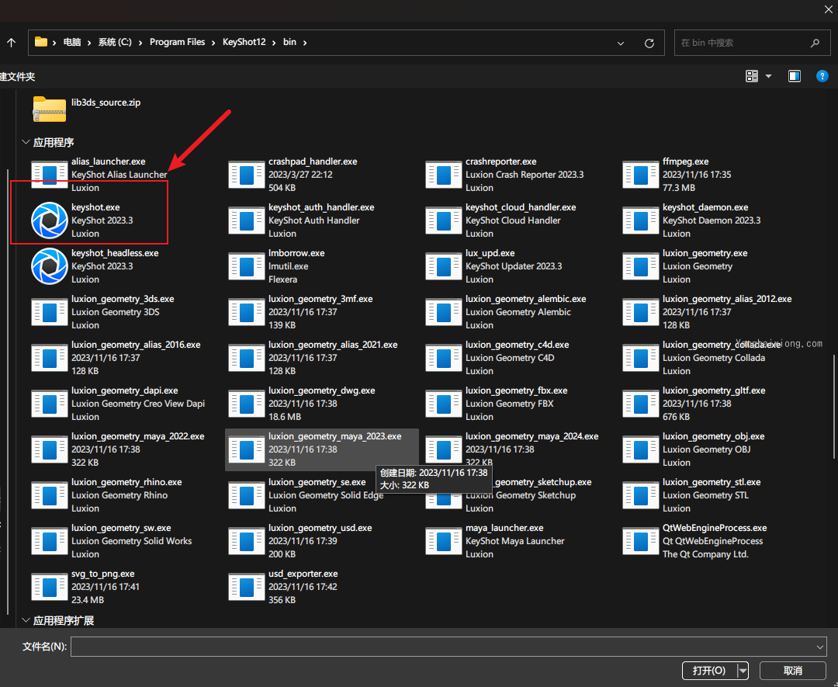Select keyshot_daemon.exe file icon

point(641,220)
